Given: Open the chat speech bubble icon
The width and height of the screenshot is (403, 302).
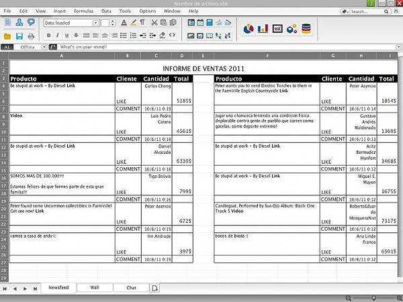Looking at the screenshot, I should pyautogui.click(x=31, y=22).
